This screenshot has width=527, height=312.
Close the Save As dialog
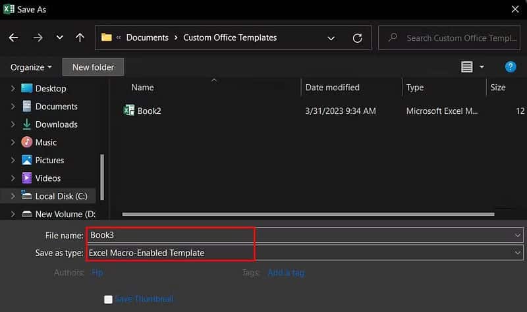[x=515, y=9]
